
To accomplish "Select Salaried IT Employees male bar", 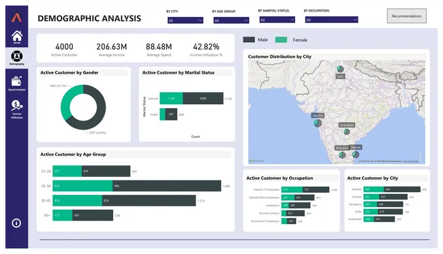I will (316, 190).
